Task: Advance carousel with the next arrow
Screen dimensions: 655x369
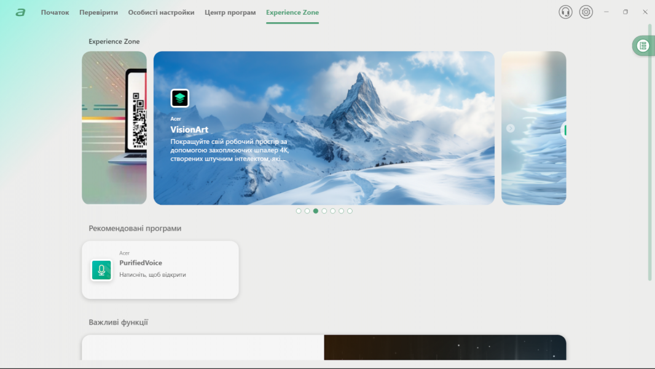Action: (510, 128)
